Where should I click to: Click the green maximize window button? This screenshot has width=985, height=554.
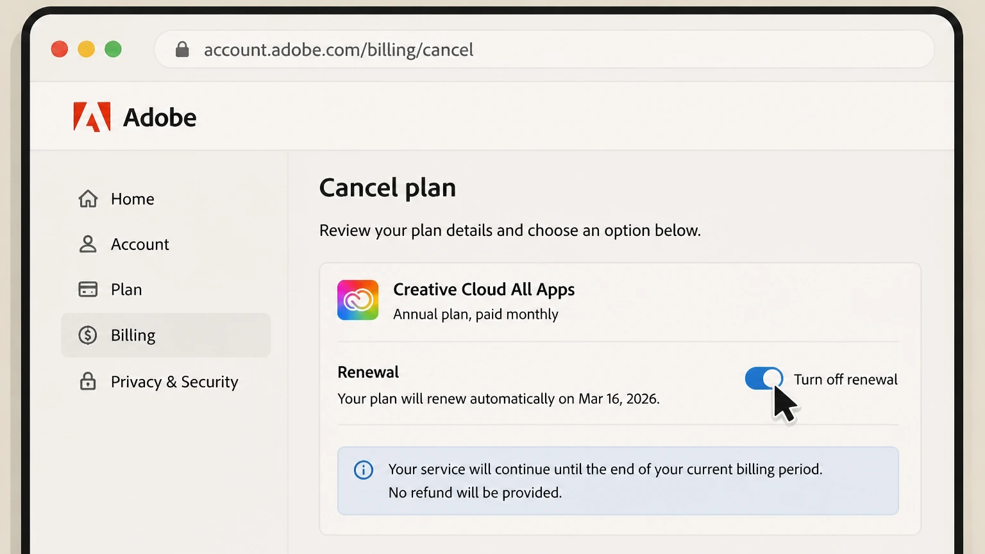[114, 49]
